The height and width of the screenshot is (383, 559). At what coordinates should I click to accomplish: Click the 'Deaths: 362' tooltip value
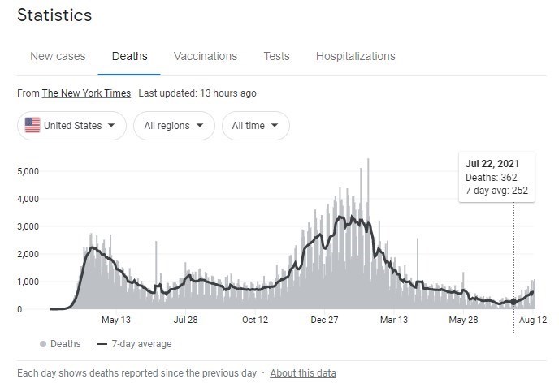491,178
